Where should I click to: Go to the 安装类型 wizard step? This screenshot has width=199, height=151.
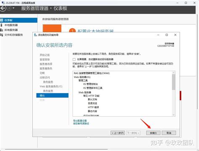[45, 60]
